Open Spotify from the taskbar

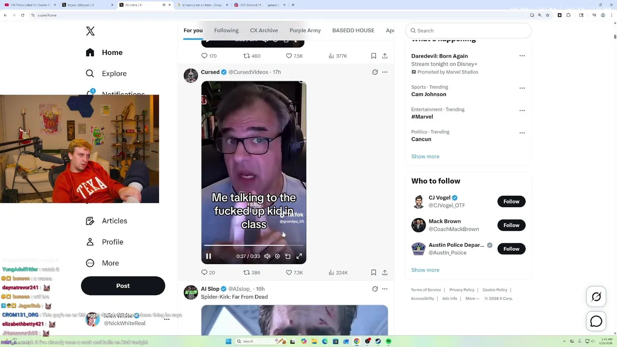coord(389,341)
